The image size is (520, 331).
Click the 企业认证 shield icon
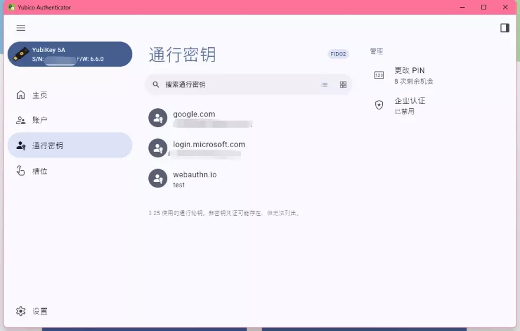point(379,105)
